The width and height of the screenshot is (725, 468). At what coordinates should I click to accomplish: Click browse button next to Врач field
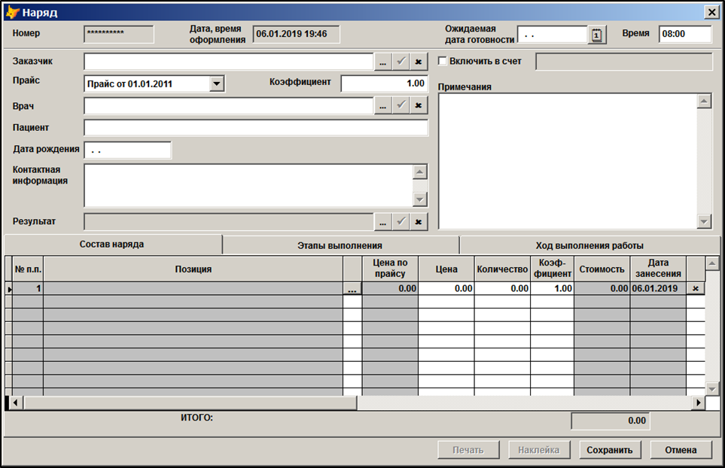tap(382, 106)
